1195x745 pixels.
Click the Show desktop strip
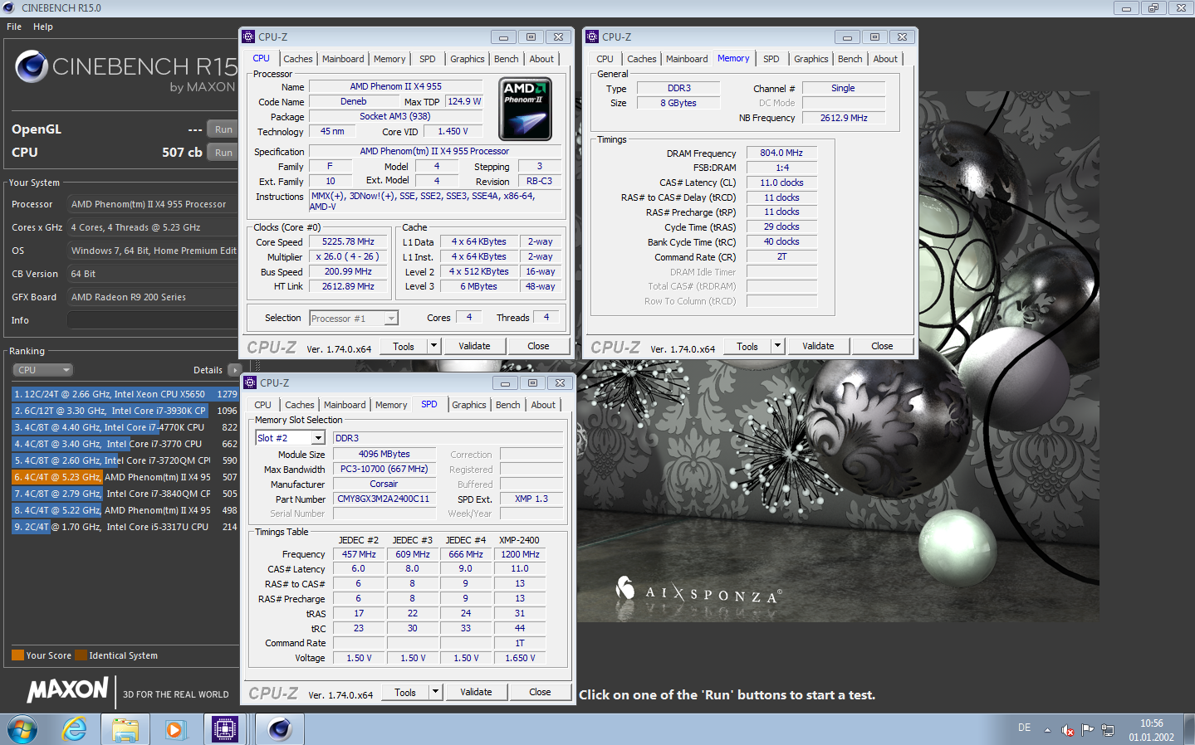tap(1189, 729)
